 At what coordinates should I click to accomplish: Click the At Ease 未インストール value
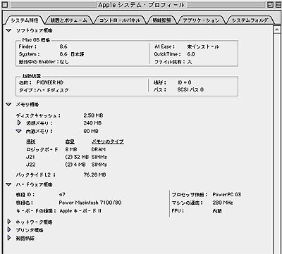(x=203, y=46)
